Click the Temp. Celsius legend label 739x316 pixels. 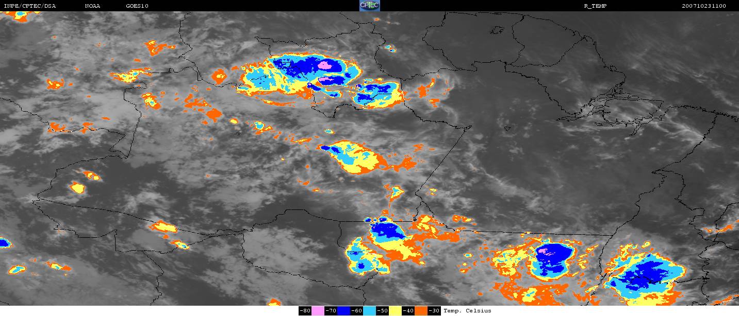coord(467,311)
